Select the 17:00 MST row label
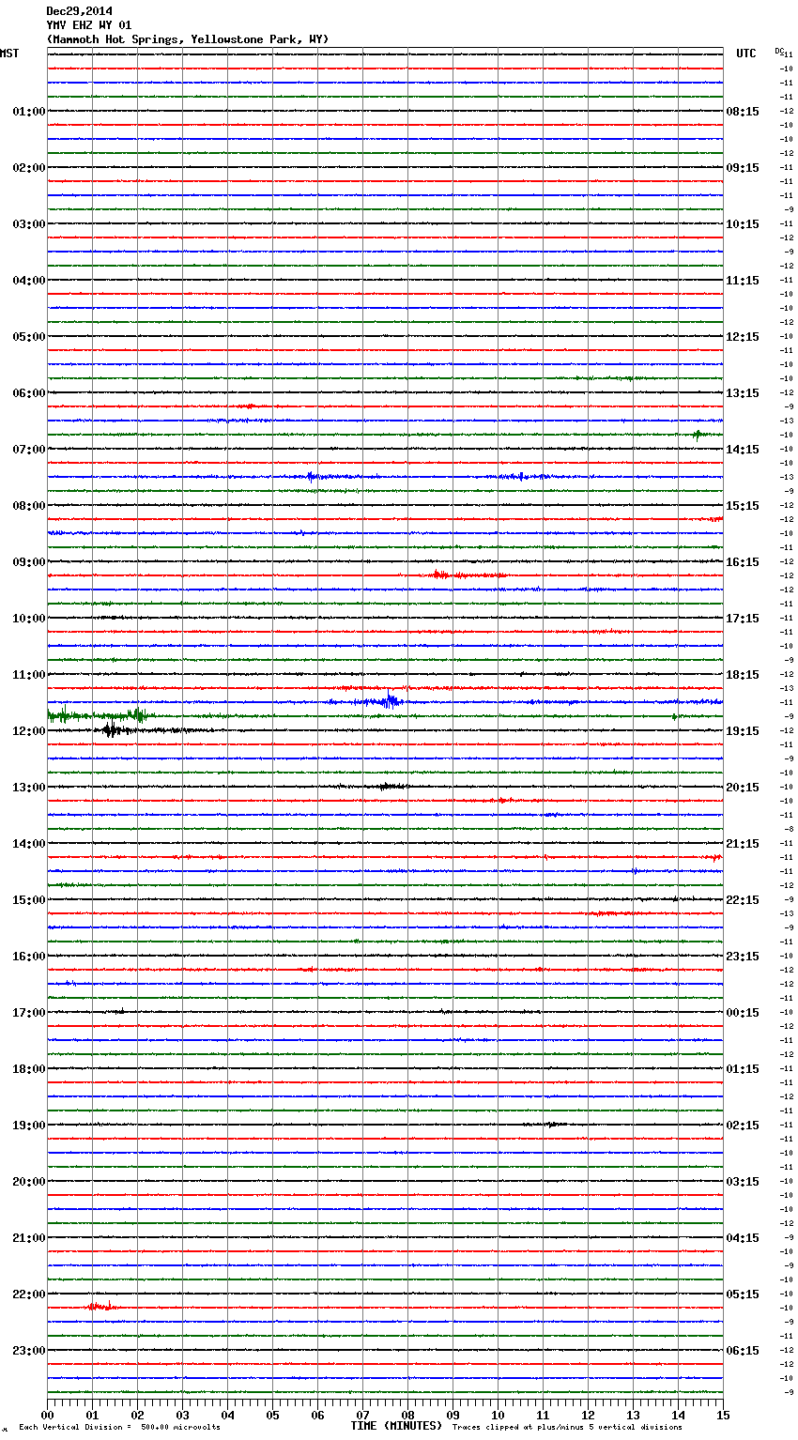 point(28,1013)
